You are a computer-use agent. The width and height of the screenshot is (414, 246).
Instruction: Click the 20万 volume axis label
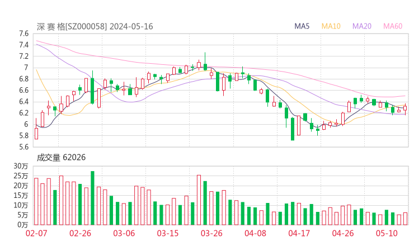(x=21, y=186)
